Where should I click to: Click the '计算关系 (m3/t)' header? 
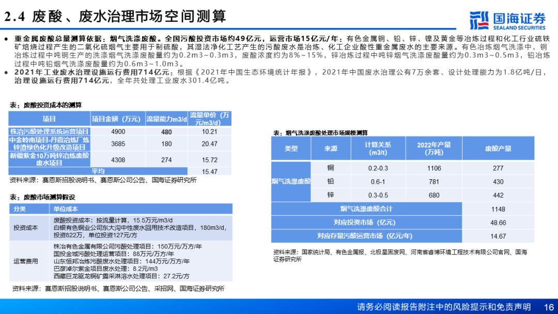[x=378, y=148]
